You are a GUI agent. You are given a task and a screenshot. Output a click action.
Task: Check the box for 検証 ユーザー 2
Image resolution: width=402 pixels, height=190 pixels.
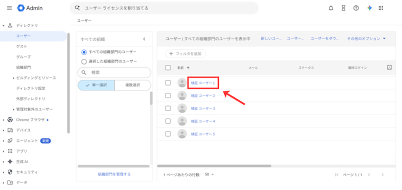(168, 95)
